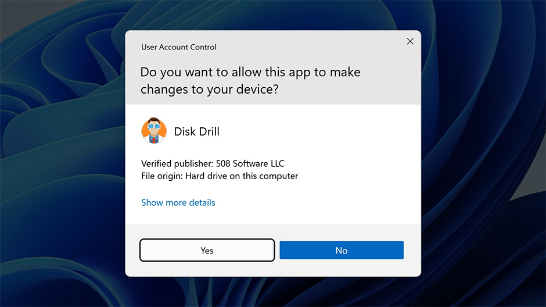The width and height of the screenshot is (546, 307).
Task: Close the User Account Control dialog
Action: coord(410,41)
